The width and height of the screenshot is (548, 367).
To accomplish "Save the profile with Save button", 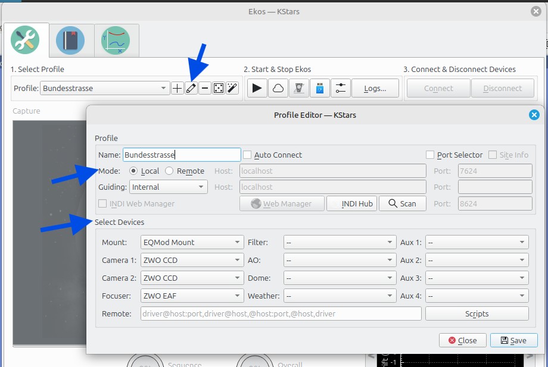I will [513, 341].
